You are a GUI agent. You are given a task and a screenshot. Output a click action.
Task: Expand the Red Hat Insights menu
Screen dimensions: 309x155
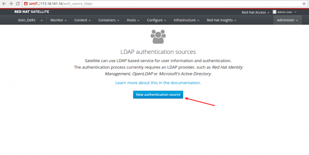click(221, 20)
